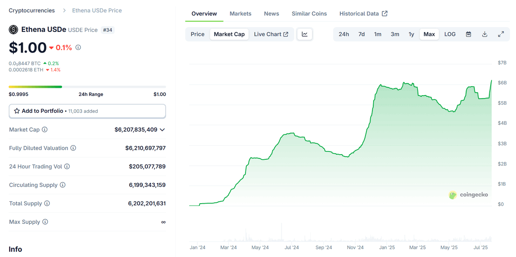This screenshot has width=516, height=257.
Task: Switch to the Price chart view
Action: pyautogui.click(x=198, y=34)
